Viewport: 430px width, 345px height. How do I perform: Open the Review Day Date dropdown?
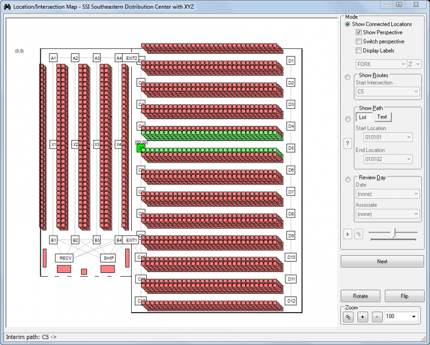[x=388, y=194]
